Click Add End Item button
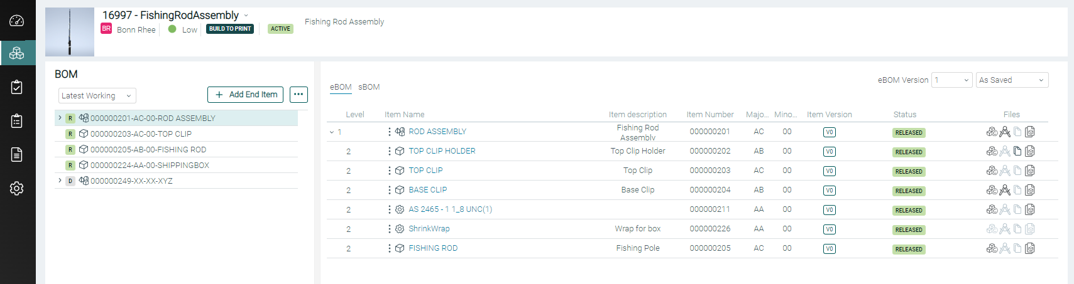The height and width of the screenshot is (284, 1074). click(246, 95)
